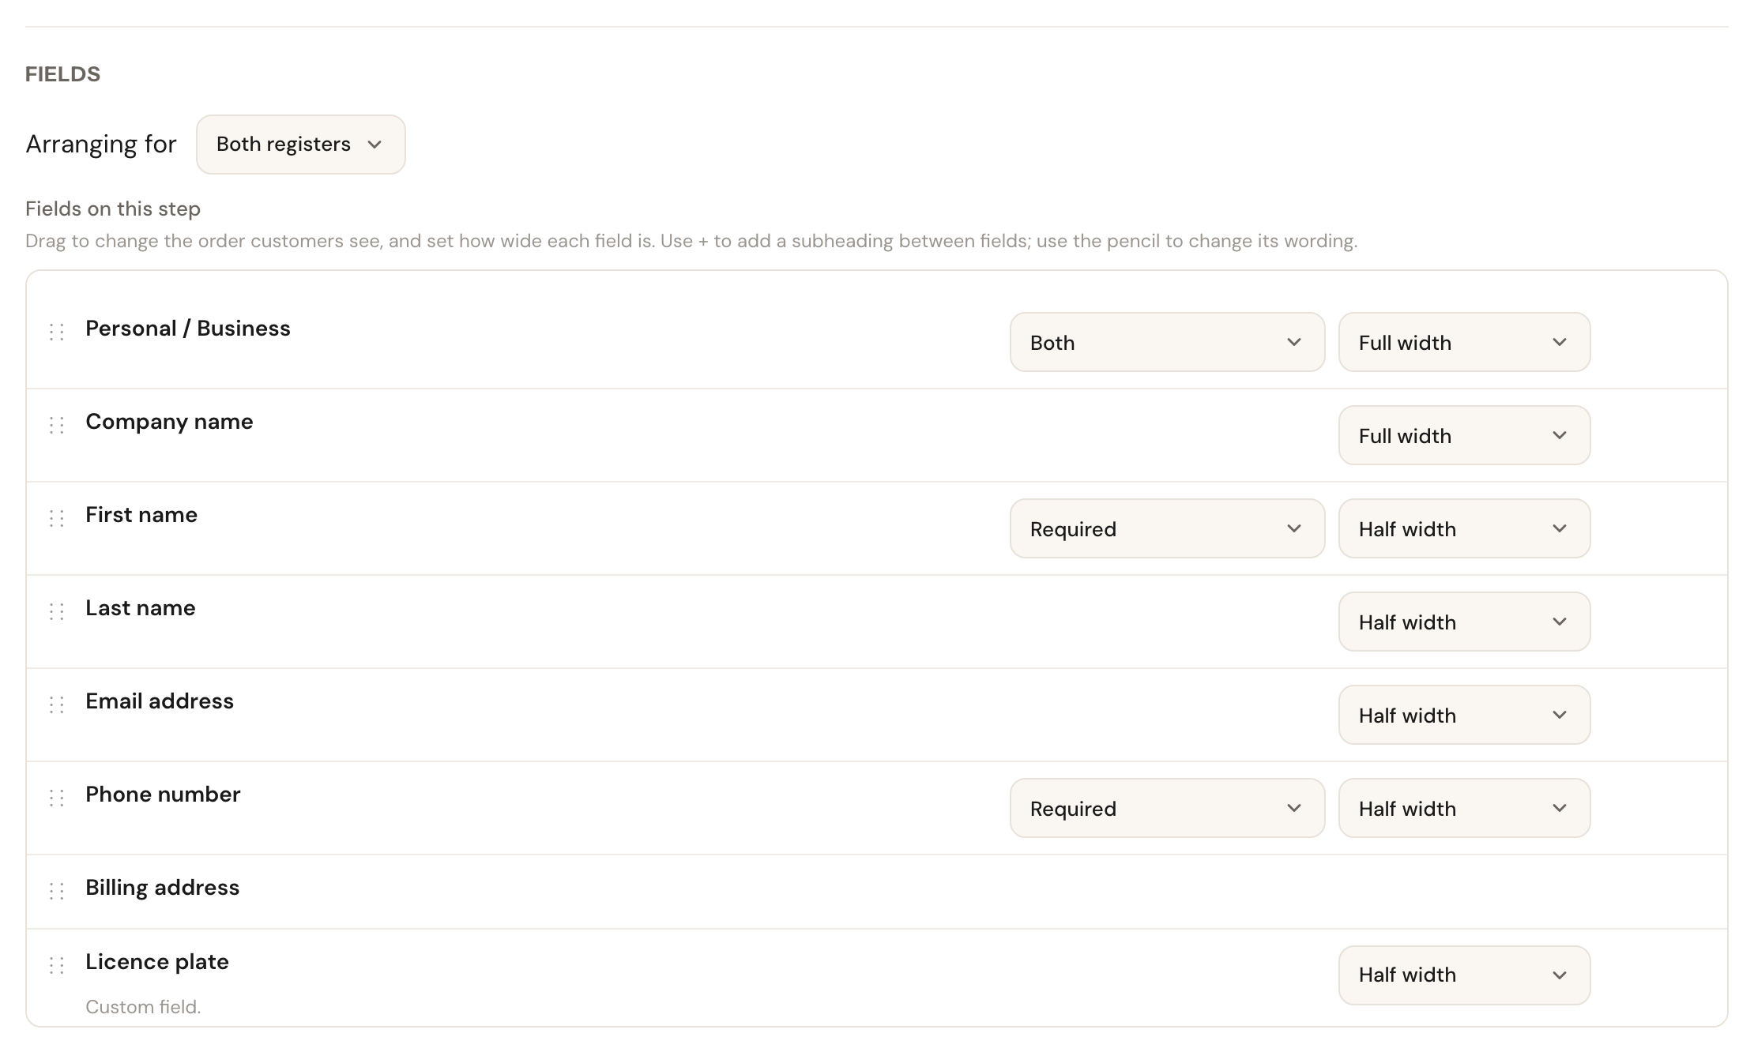
Task: Open the Both dropdown for Personal / Business
Action: coord(1167,342)
